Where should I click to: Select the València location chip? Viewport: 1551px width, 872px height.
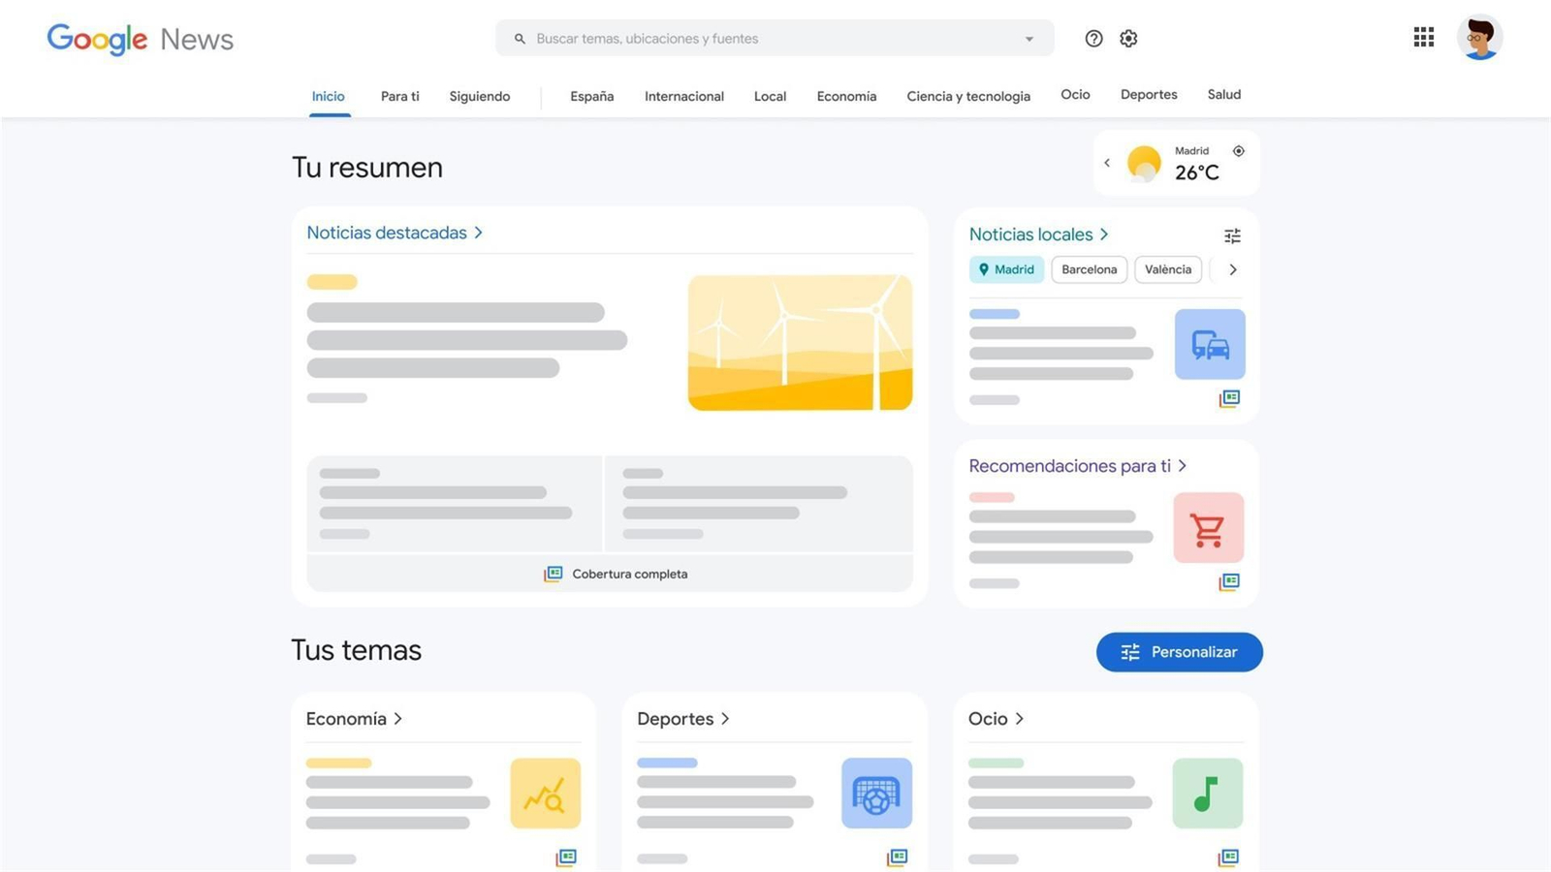click(1167, 269)
